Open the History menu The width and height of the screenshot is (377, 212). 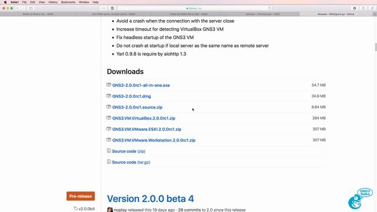point(53,2)
